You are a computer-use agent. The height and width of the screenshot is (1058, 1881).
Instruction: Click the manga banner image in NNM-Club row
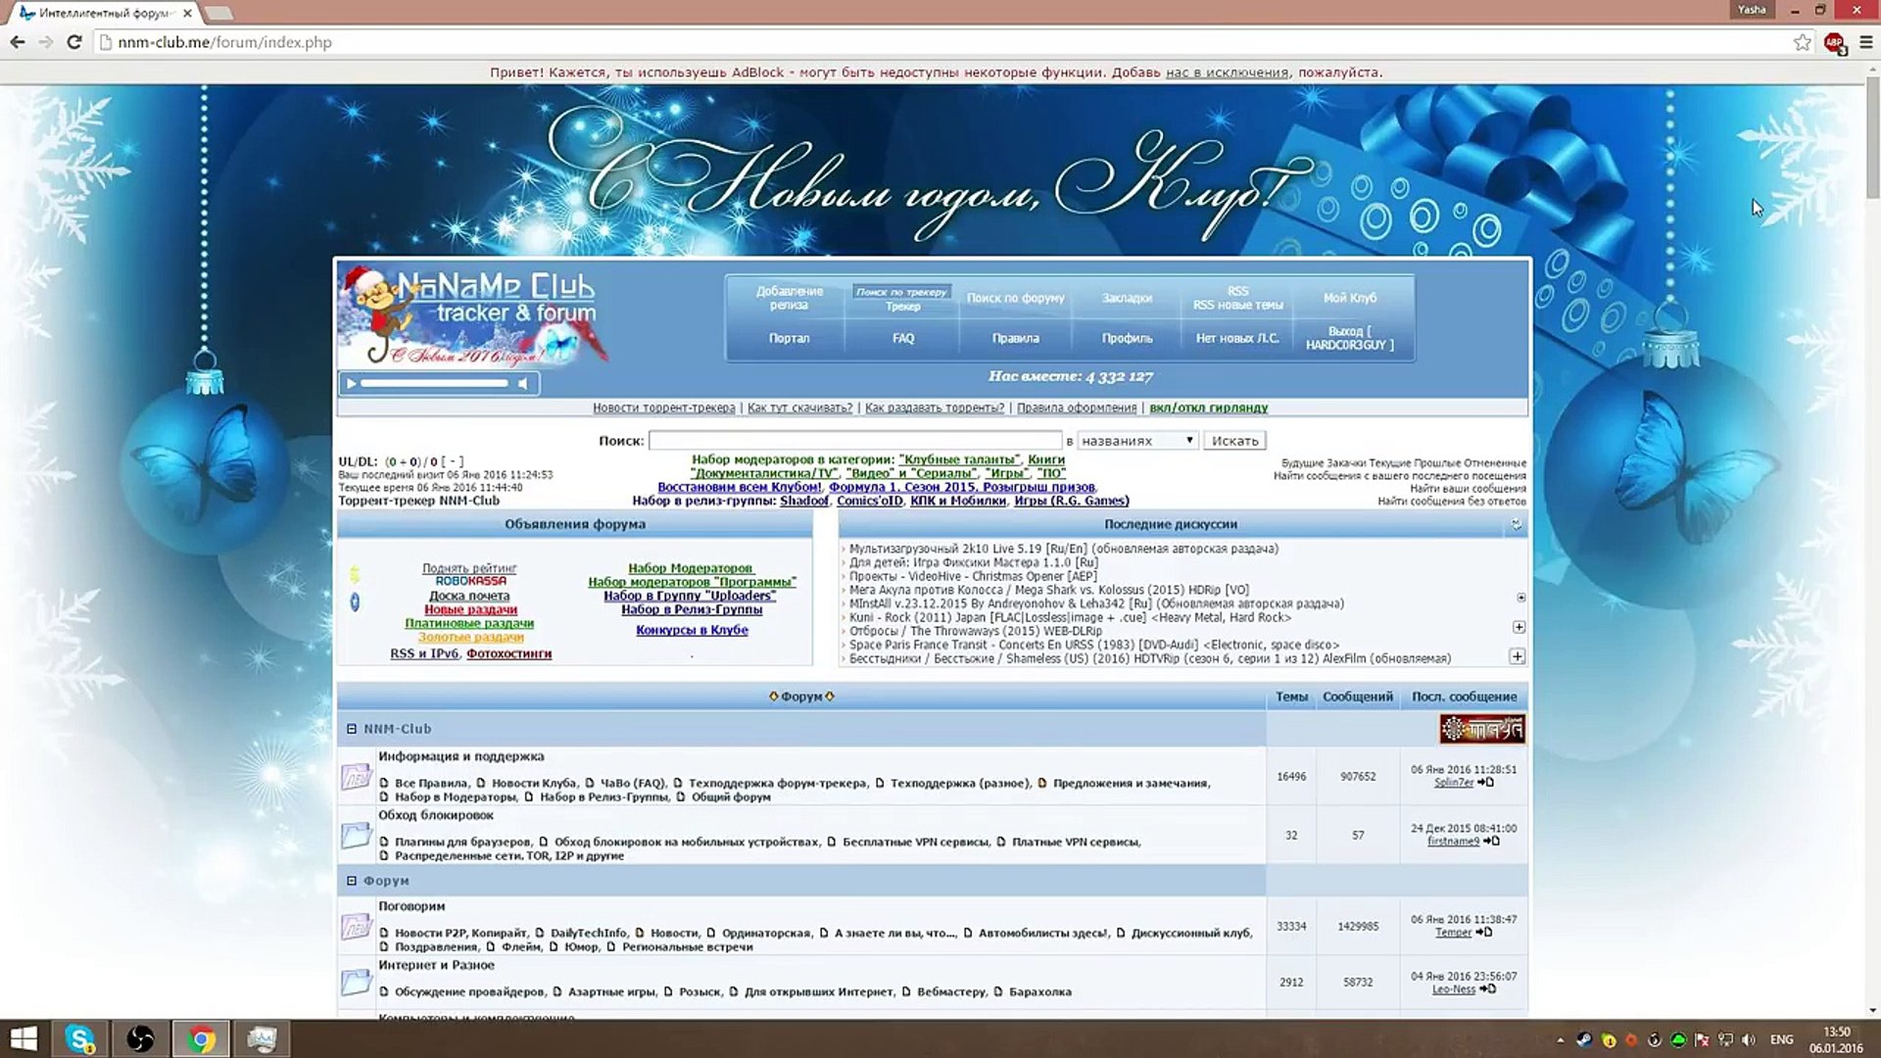(1481, 728)
